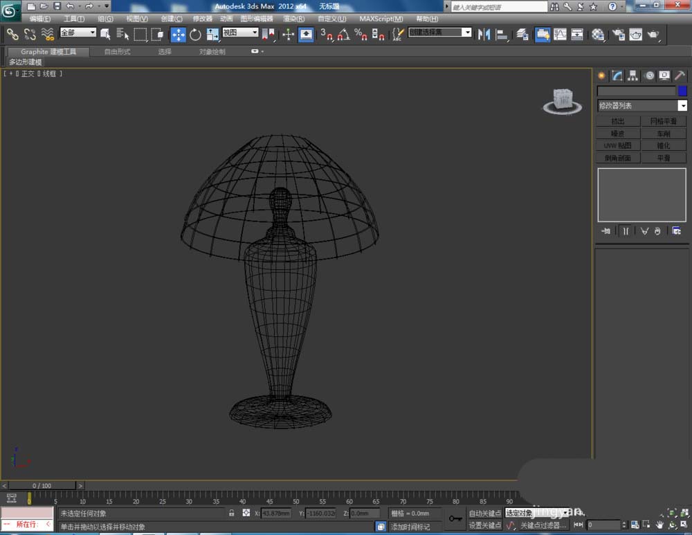Expand the 修改器列表 modifier list dropdown
Viewport: 692px width, 535px height.
[x=682, y=106]
